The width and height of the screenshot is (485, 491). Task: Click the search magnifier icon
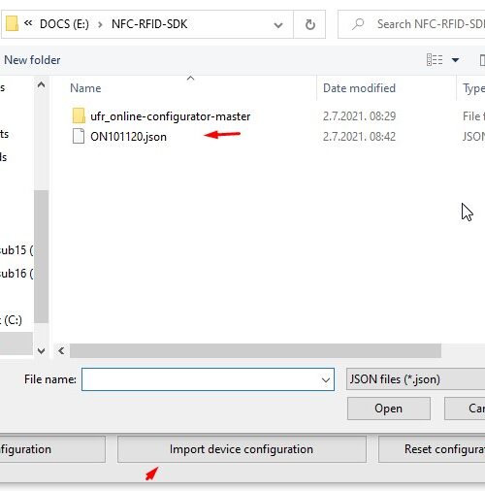point(358,24)
